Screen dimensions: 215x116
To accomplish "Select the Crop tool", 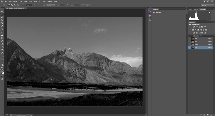I will (x=2, y=23).
